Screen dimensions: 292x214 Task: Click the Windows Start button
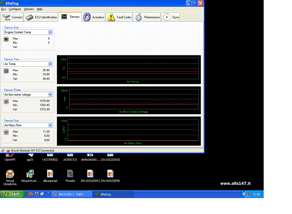tap(12, 194)
